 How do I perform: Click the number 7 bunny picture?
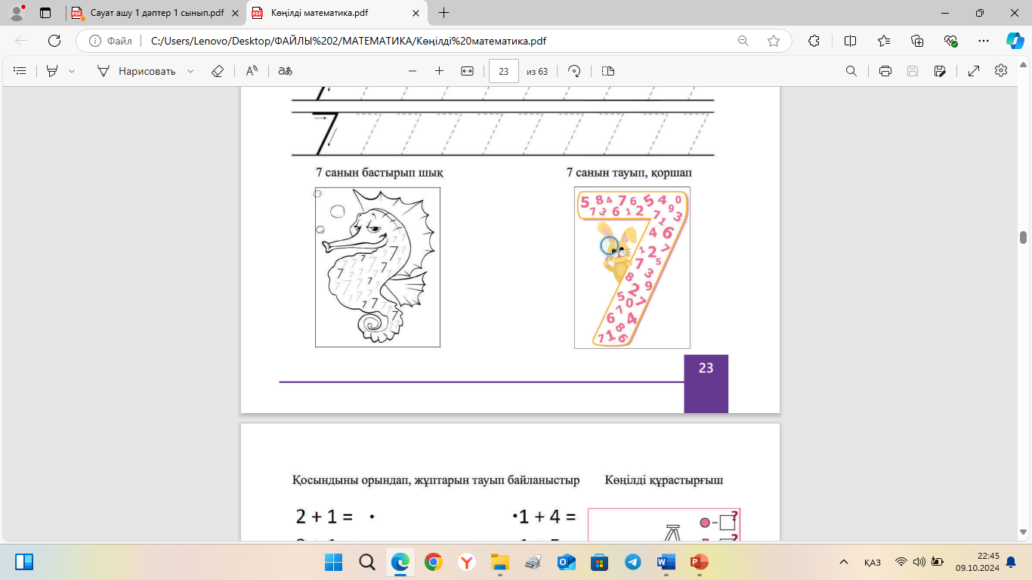632,267
